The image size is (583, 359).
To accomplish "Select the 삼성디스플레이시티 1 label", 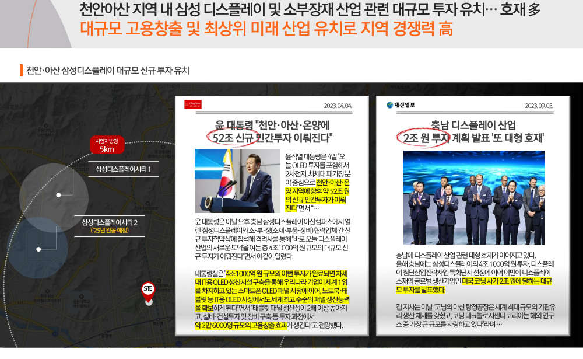I will [124, 169].
